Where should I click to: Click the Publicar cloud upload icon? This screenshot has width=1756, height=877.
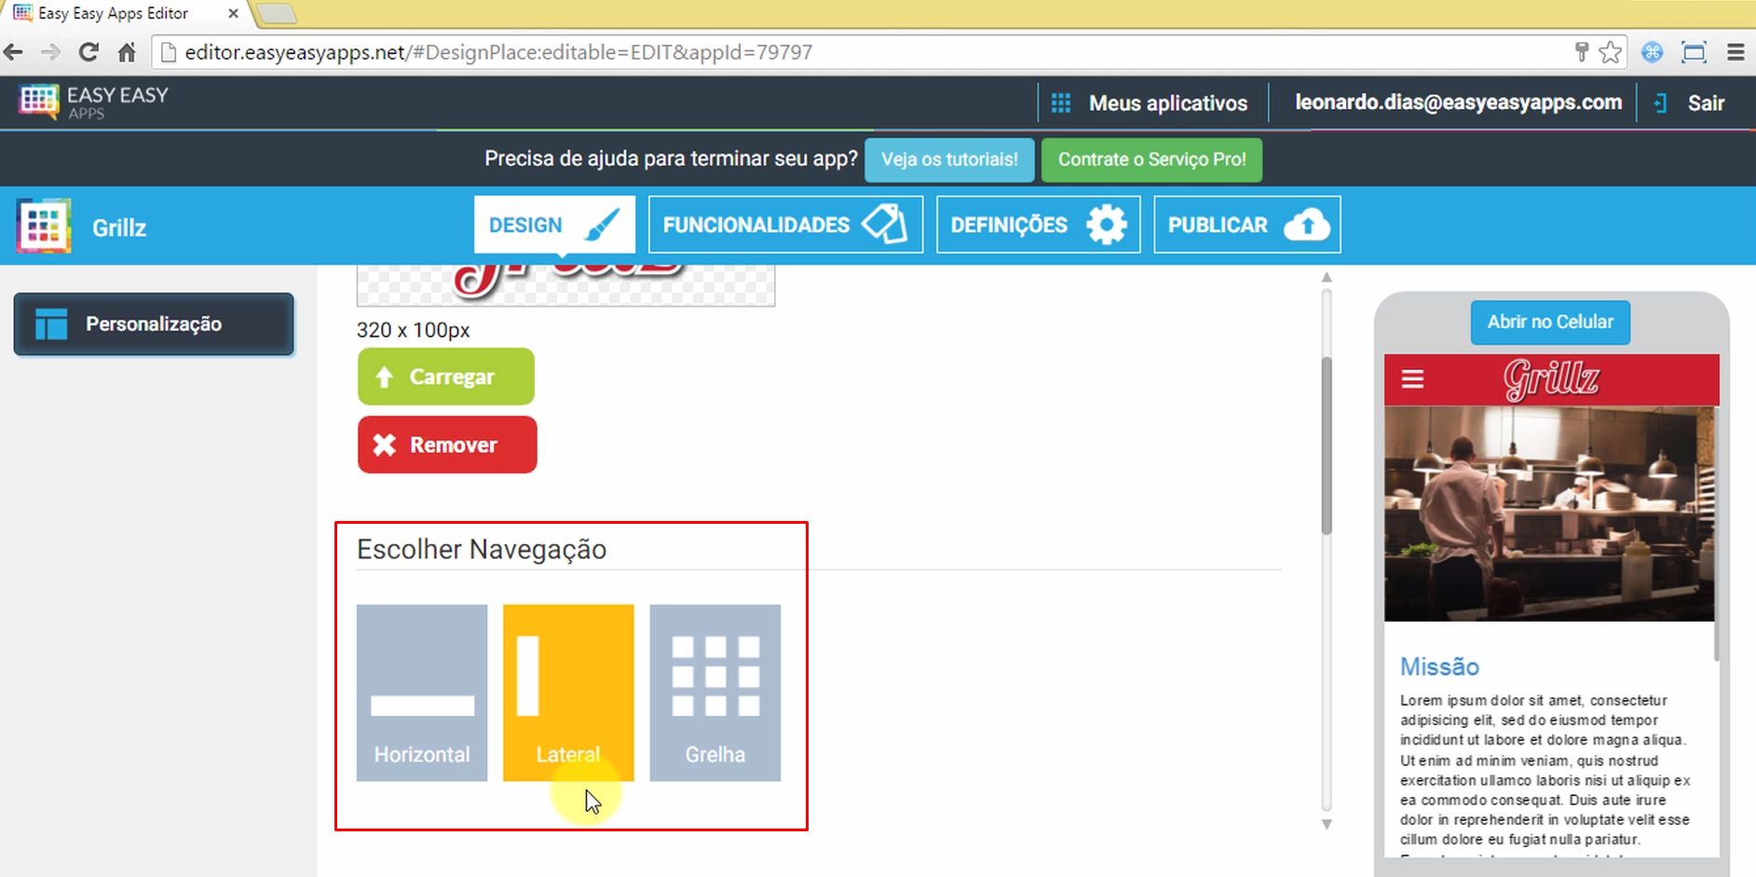(1308, 225)
